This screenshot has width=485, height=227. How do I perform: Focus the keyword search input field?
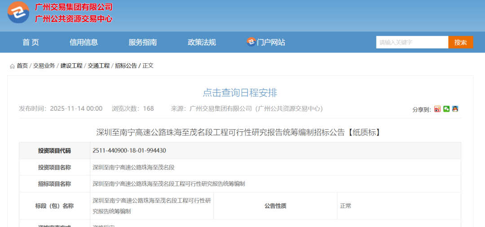point(412,42)
